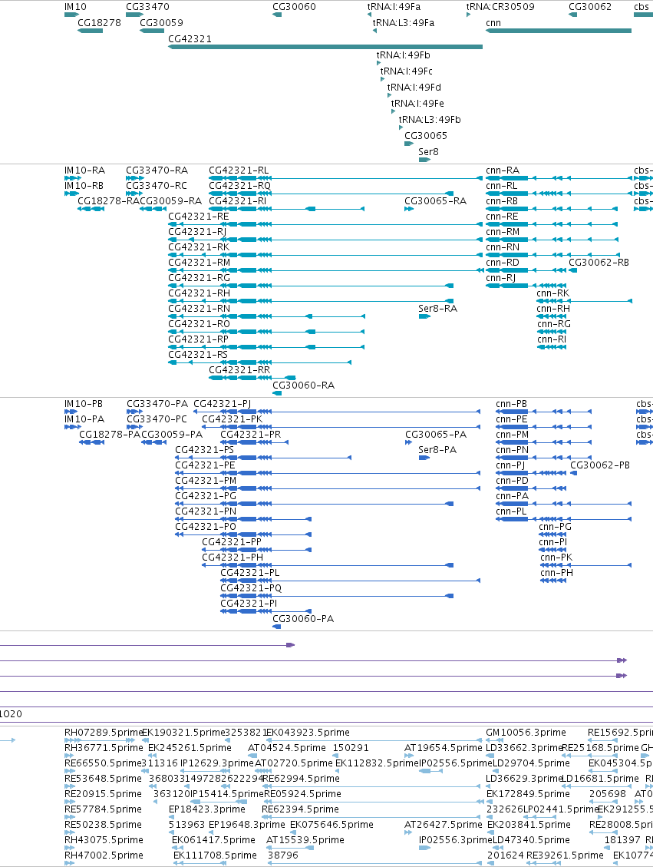Select transcript CG42321-RQ

(239, 186)
